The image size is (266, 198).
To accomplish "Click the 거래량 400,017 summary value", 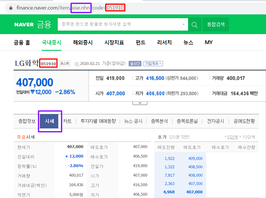I will (236, 78).
